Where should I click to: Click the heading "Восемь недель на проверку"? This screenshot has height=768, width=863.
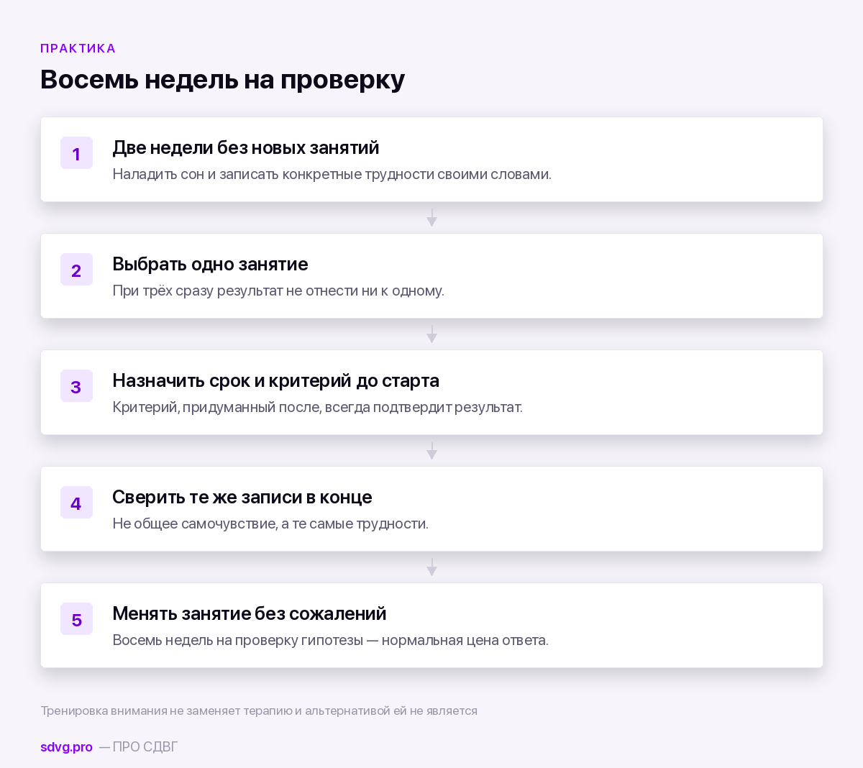pos(222,79)
